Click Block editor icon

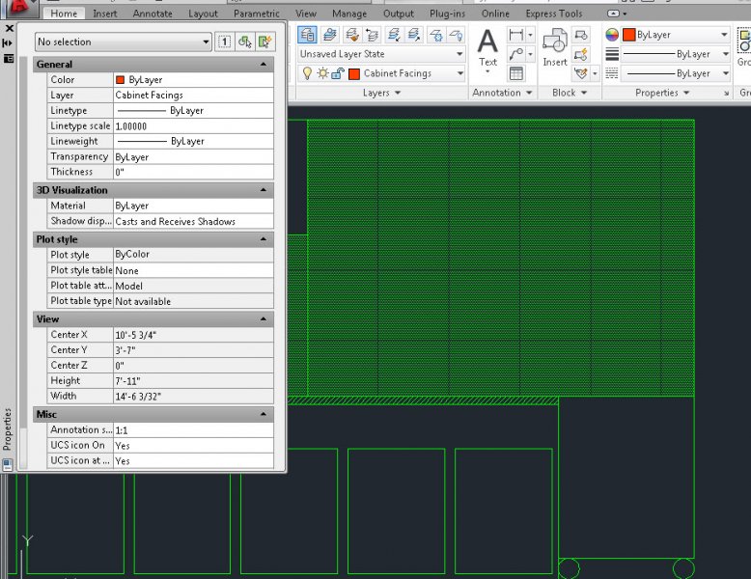click(581, 54)
